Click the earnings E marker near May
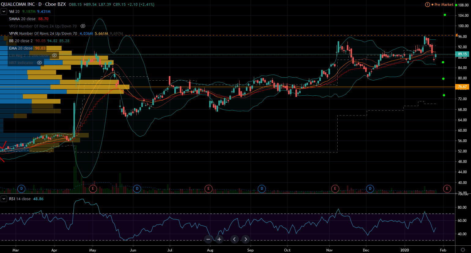 (93, 189)
